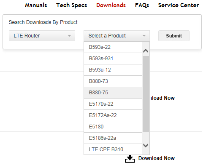The width and height of the screenshot is (206, 168).
Task: Pick the E5172As-22 product
Action: click(113, 115)
